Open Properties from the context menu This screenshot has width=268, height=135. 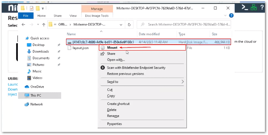114,124
